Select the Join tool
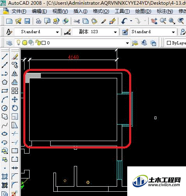Viewport: 186px width, 196px height. pos(15,168)
